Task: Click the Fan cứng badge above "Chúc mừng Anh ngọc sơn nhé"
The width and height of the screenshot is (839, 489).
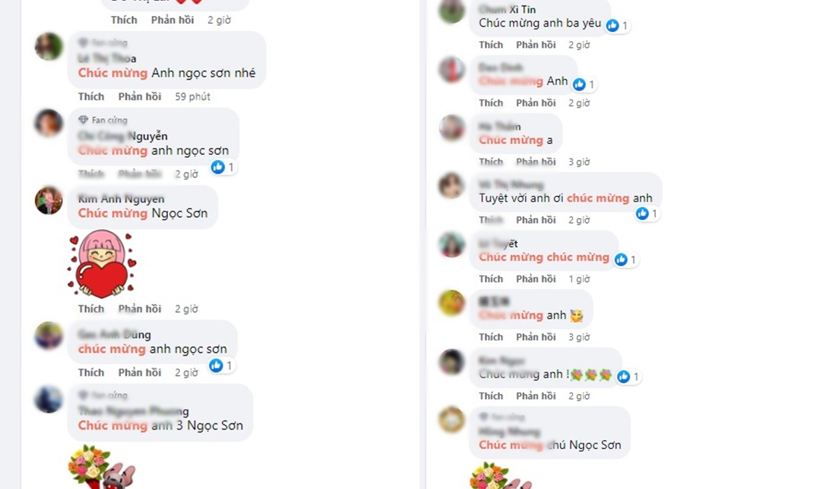Action: [x=103, y=43]
